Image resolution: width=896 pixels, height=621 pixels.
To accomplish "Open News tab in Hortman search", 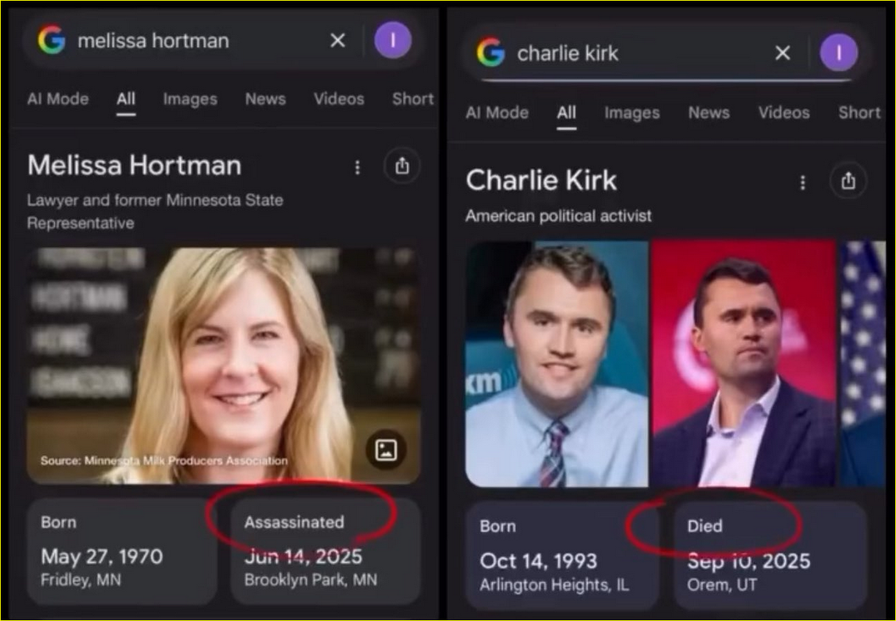I will click(x=265, y=99).
